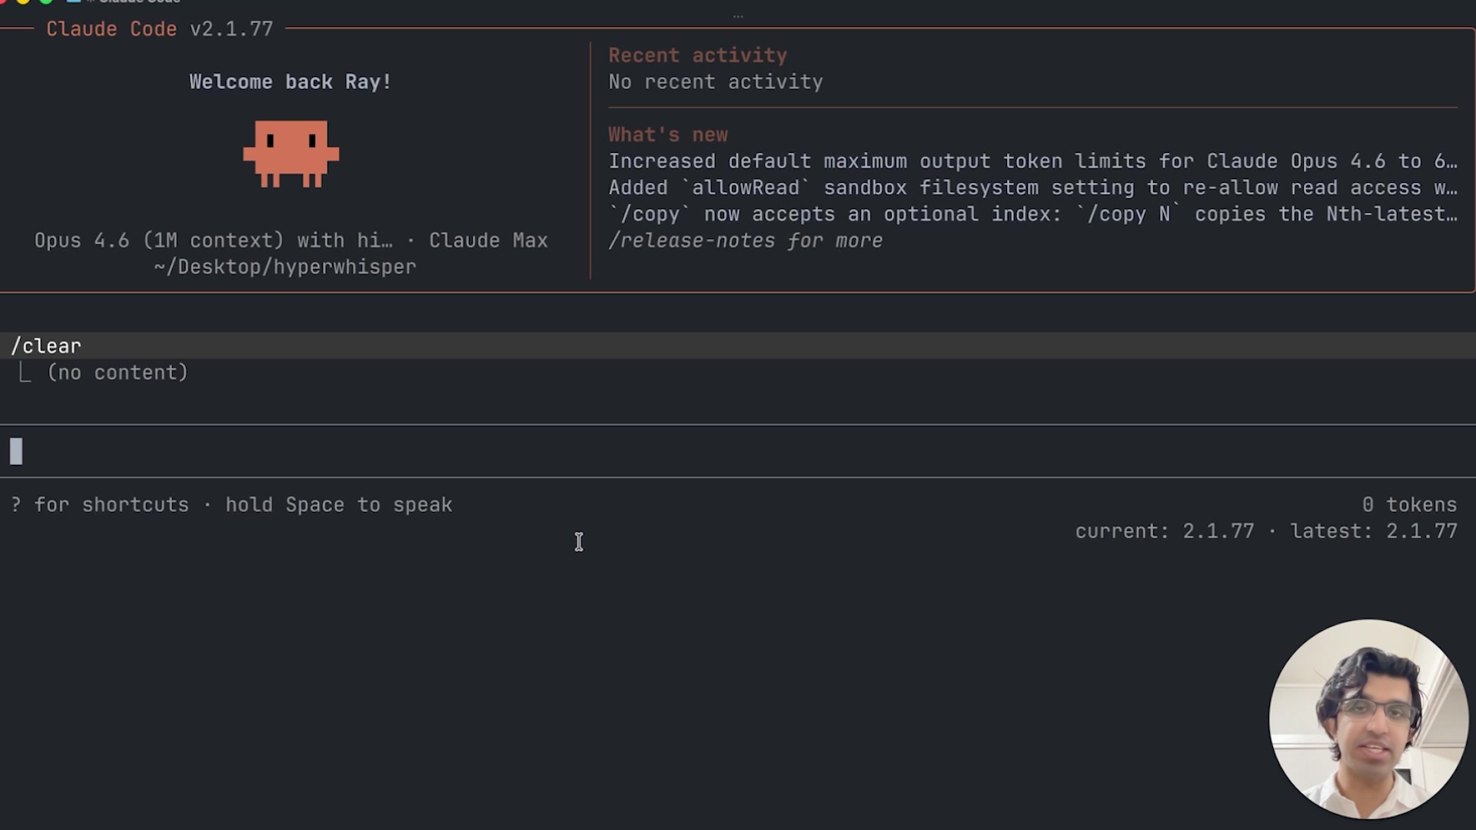Click the Claude Code pixel mascot icon
The height and width of the screenshot is (830, 1476).
click(x=291, y=154)
